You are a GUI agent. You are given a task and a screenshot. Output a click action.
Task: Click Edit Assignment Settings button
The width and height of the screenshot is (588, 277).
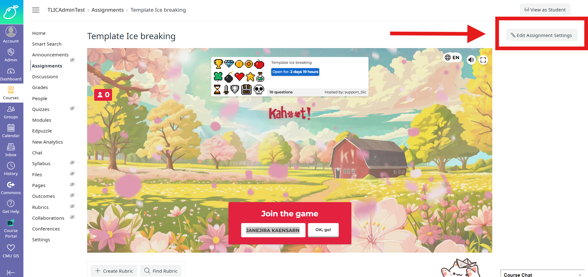click(542, 35)
